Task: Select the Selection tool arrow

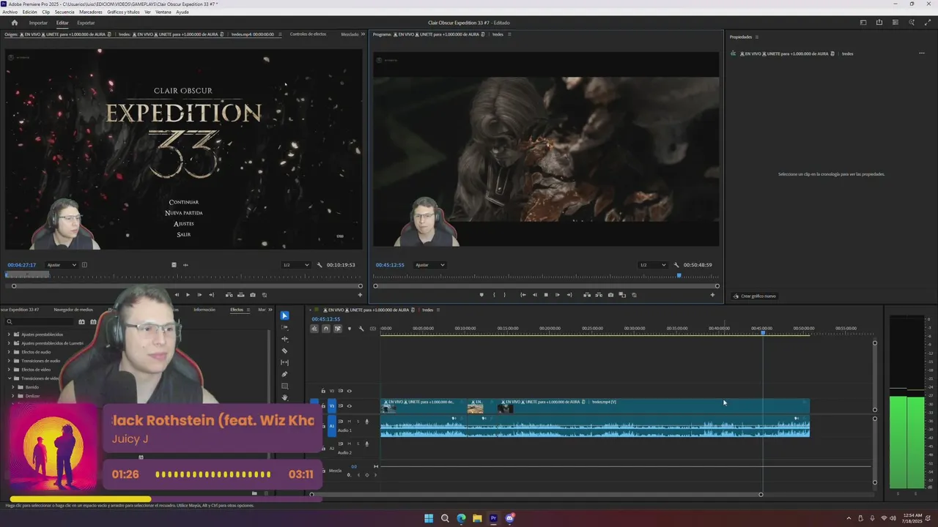Action: click(284, 315)
